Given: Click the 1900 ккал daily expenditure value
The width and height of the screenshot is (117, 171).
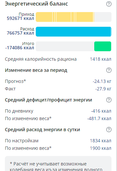Looking at the screenshot, I should [101, 148].
